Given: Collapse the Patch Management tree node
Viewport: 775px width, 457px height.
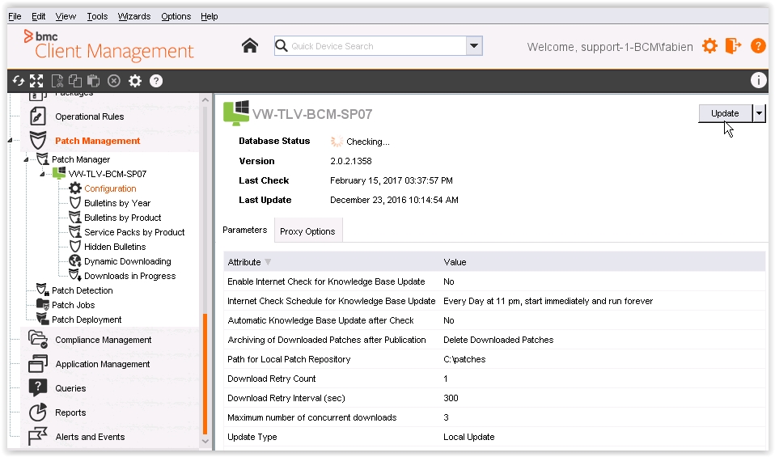Looking at the screenshot, I should (x=11, y=141).
